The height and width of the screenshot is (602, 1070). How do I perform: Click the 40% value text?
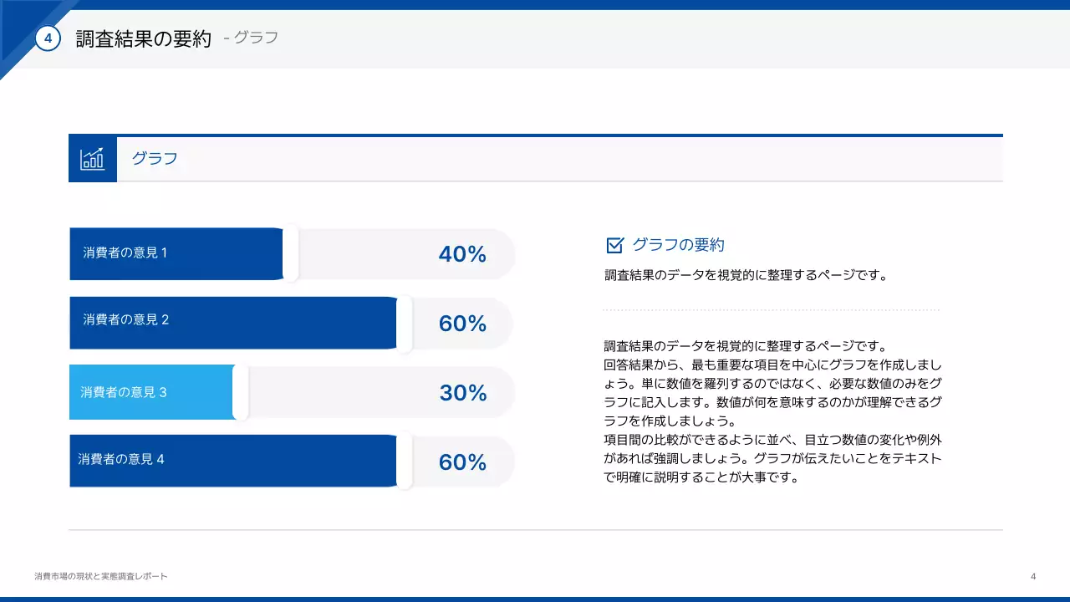[462, 254]
